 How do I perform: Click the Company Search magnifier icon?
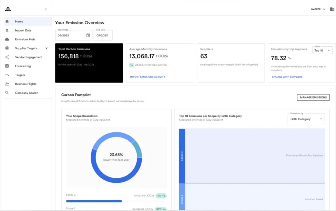point(7,93)
